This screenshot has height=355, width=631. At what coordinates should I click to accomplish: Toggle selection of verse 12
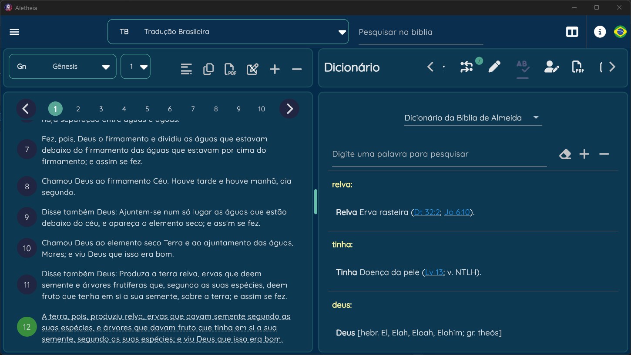pos(27,327)
